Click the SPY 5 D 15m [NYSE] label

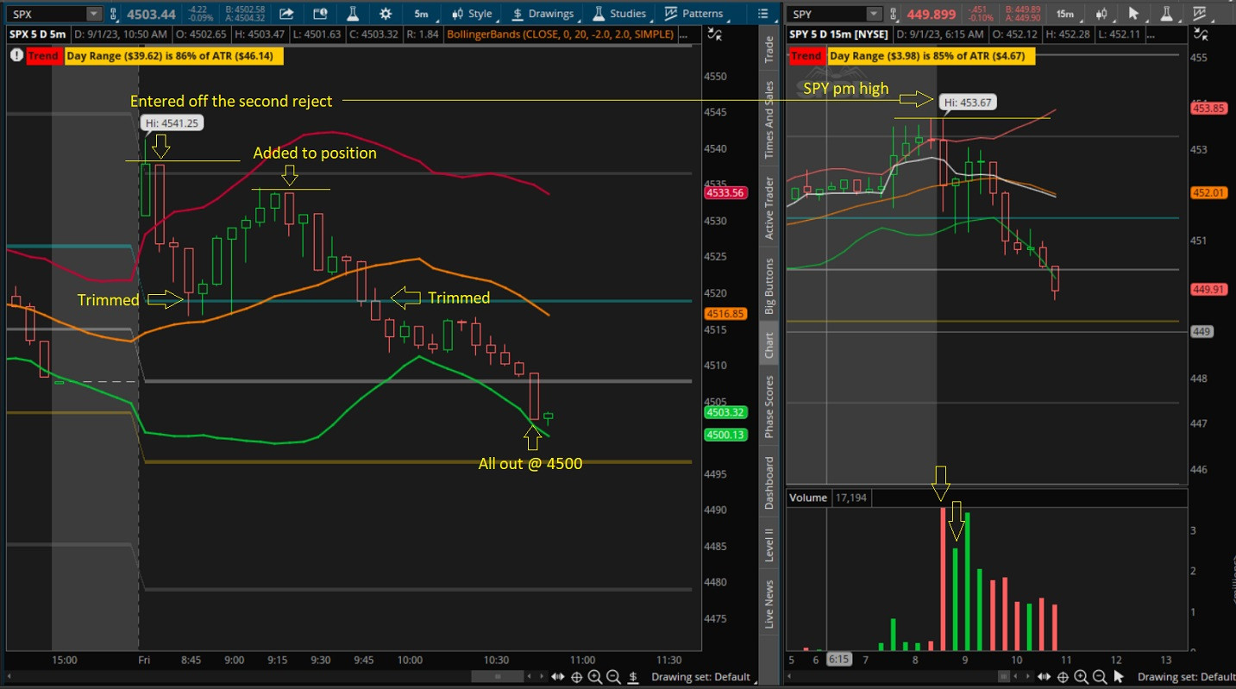coord(840,34)
